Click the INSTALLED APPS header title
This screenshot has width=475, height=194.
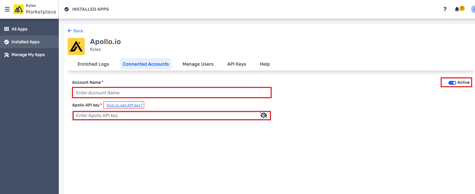(x=91, y=9)
